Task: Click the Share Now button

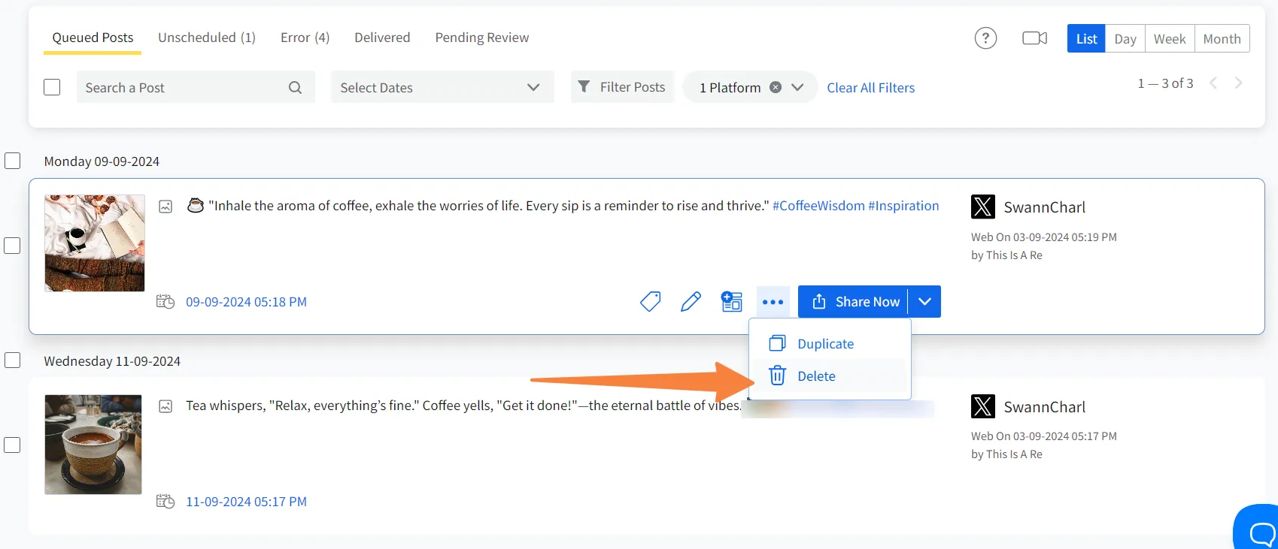Action: (853, 302)
